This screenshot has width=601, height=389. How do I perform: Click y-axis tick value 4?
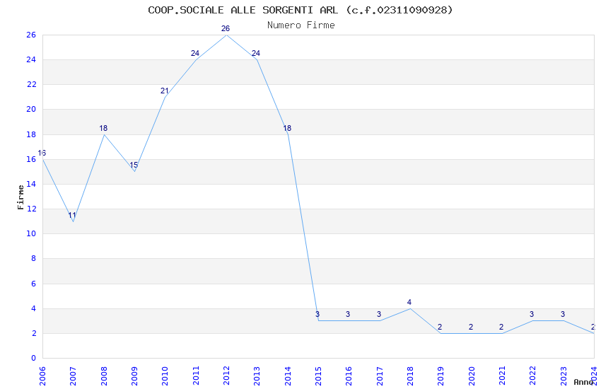[33, 308]
